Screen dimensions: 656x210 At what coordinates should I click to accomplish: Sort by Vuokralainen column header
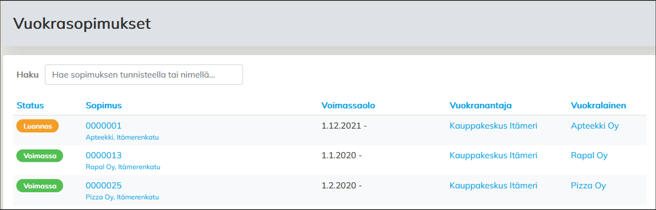tap(598, 105)
